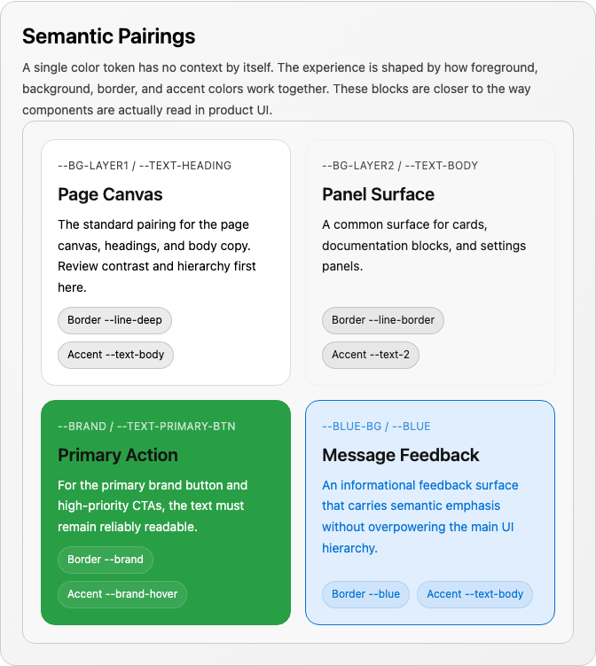Select the Border --line-border chip
The image size is (596, 666).
pos(383,320)
